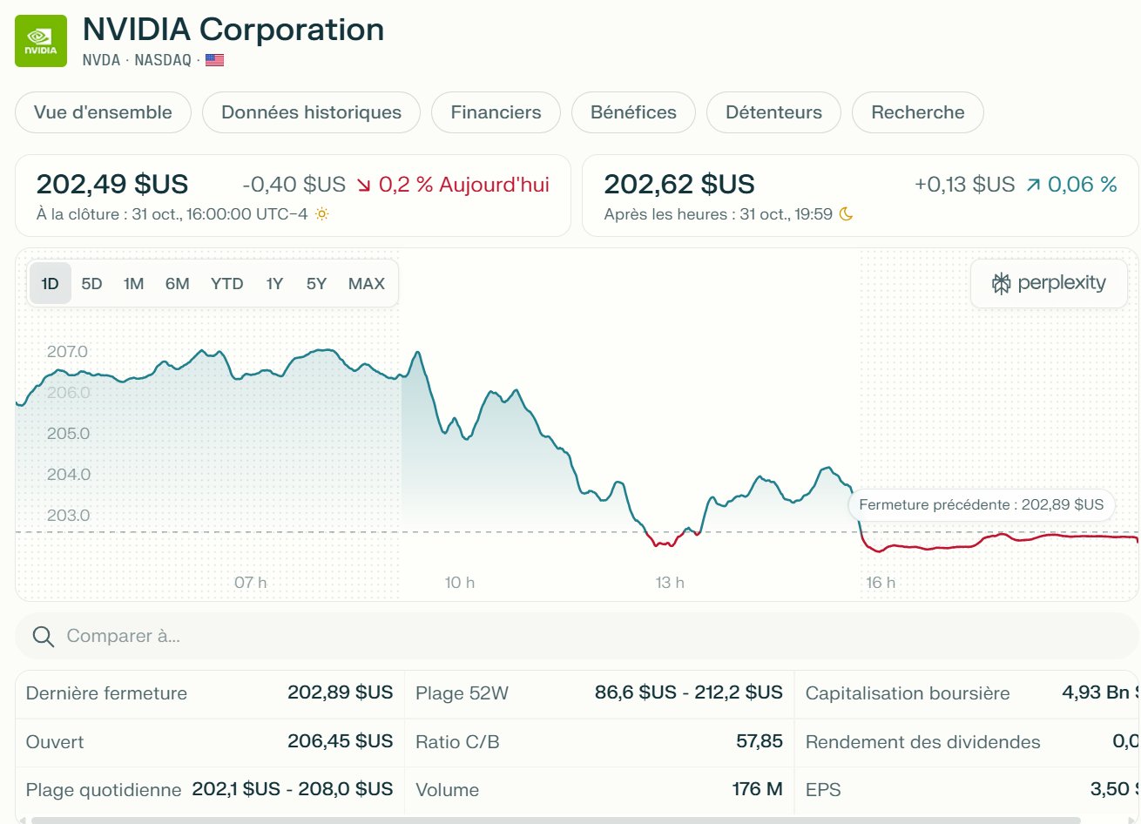
Task: Switch to the Bénéfices tab
Action: click(633, 112)
